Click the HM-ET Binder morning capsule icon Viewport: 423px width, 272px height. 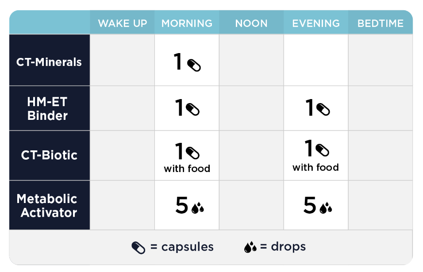pos(192,109)
